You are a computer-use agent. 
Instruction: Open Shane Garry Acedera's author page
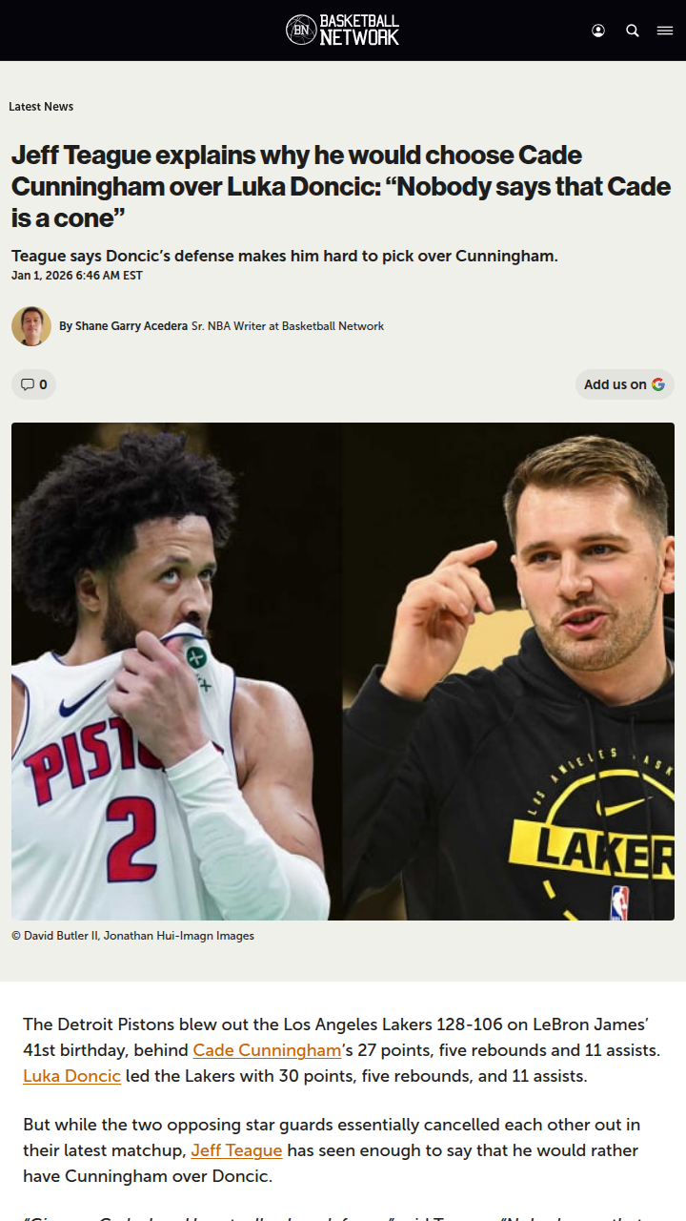[131, 326]
